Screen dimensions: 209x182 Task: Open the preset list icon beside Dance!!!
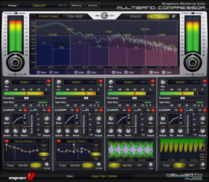[65, 5]
